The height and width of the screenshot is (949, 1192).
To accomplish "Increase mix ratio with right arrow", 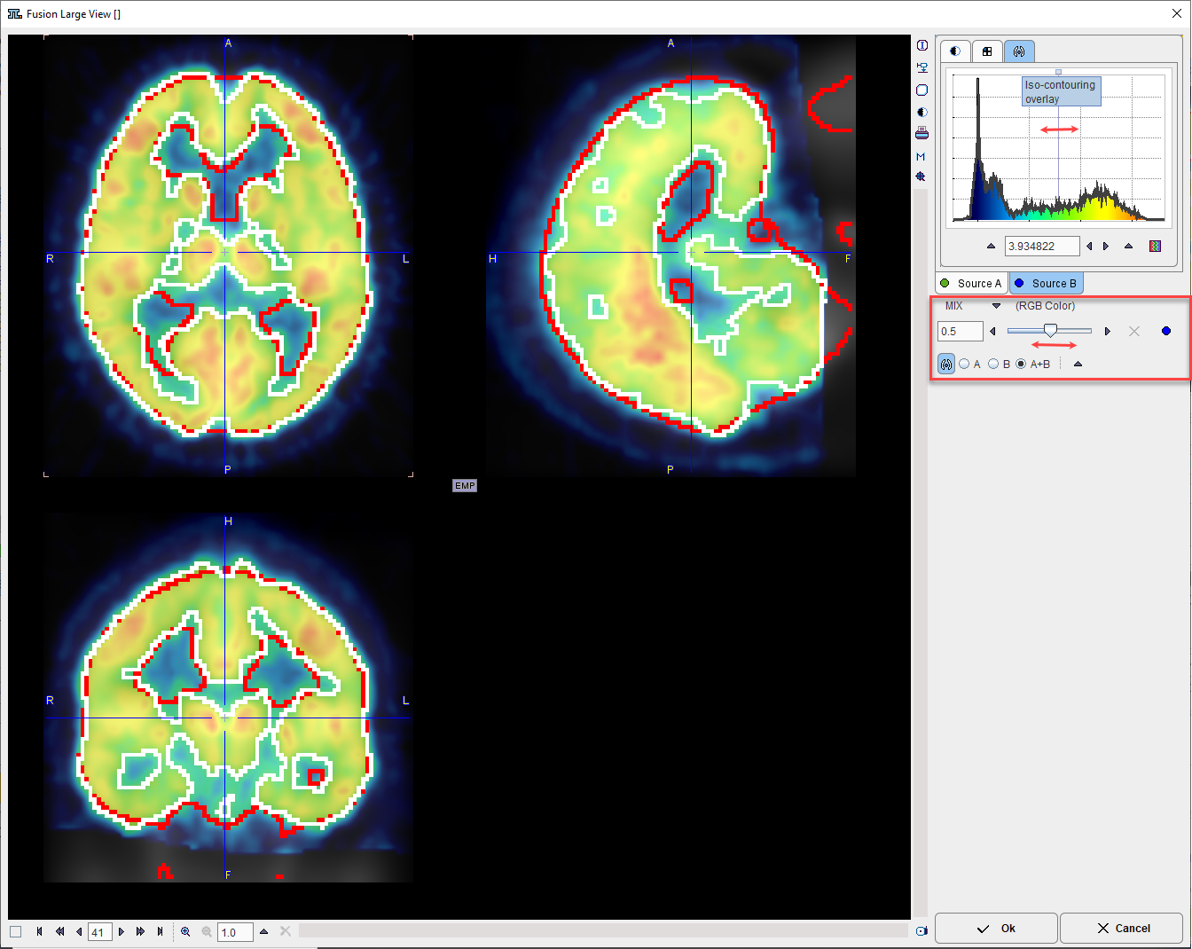I will pos(1107,332).
